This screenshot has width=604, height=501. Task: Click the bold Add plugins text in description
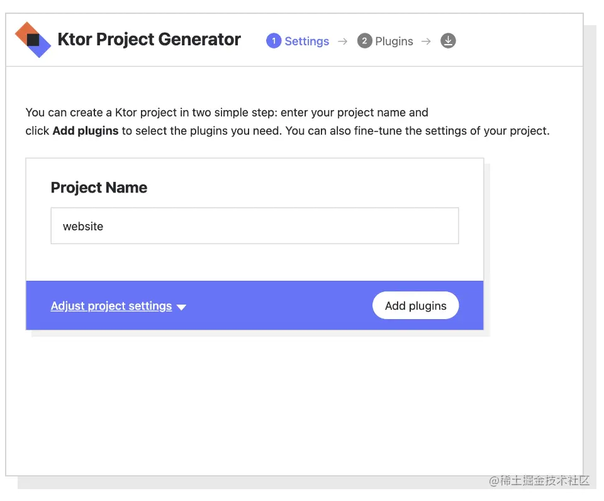pos(86,131)
